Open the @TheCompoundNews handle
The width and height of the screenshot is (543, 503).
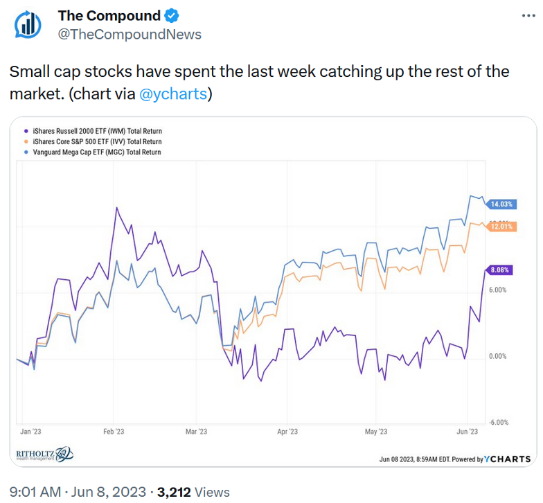tap(130, 34)
